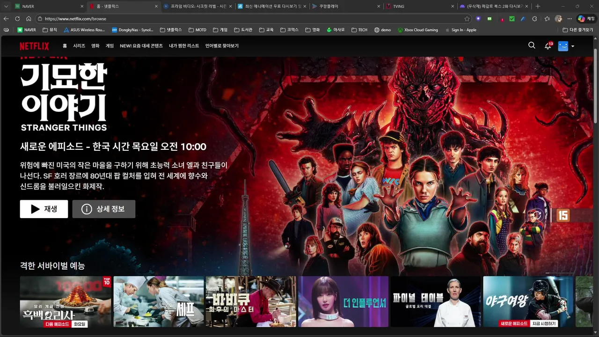Click the browser home icon
The width and height of the screenshot is (599, 337).
click(x=29, y=19)
